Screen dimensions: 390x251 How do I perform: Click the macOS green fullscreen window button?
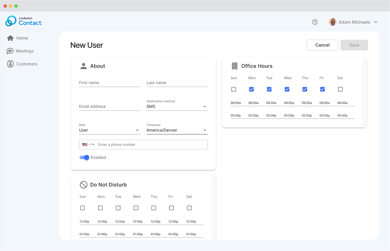point(16,6)
